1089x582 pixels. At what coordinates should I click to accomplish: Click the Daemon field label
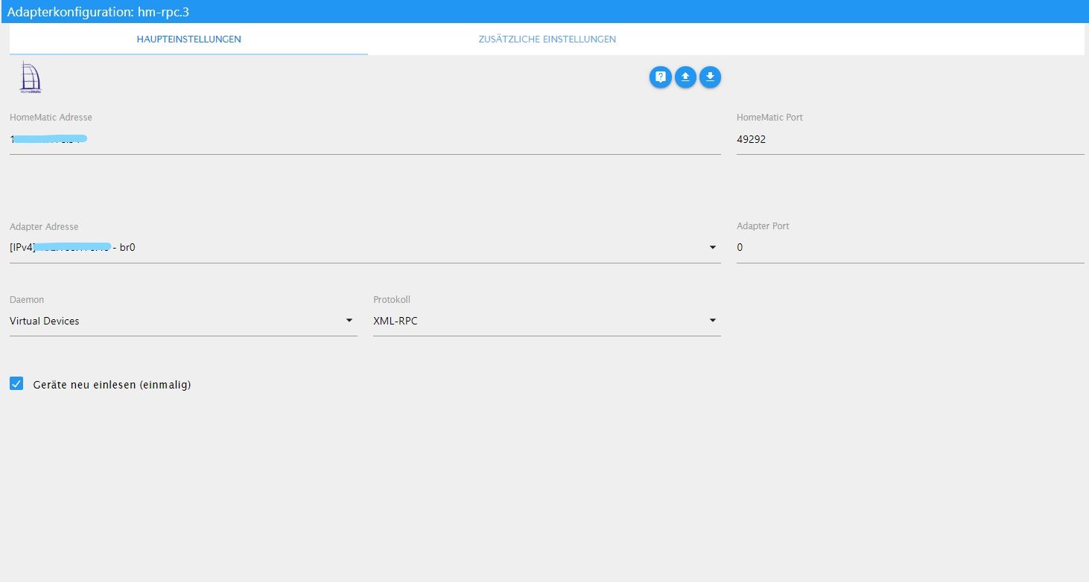click(27, 300)
